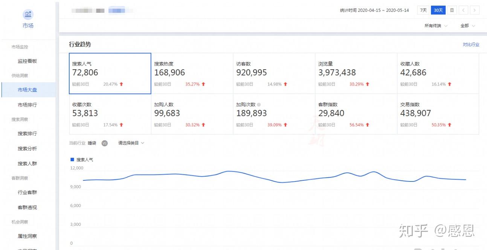Viewport: 487px width, 250px height.
Task: Select the 日 time granularity button
Action: pyautogui.click(x=452, y=10)
